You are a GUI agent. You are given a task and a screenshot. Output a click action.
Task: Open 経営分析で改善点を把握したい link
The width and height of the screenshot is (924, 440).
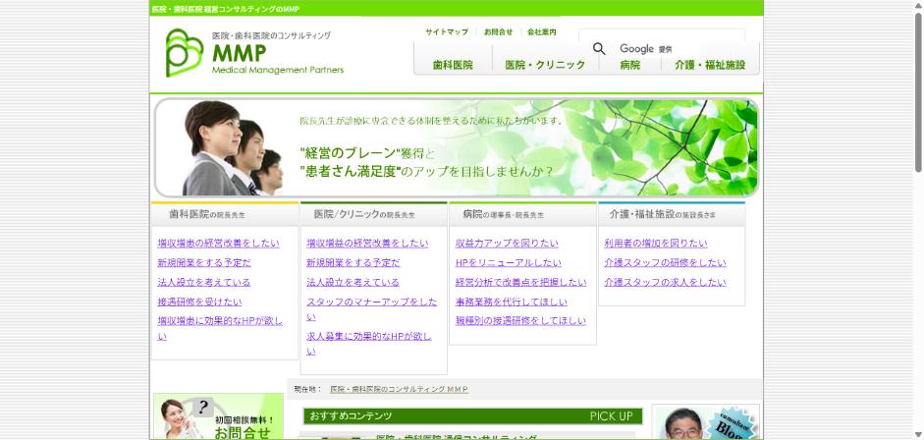(521, 282)
